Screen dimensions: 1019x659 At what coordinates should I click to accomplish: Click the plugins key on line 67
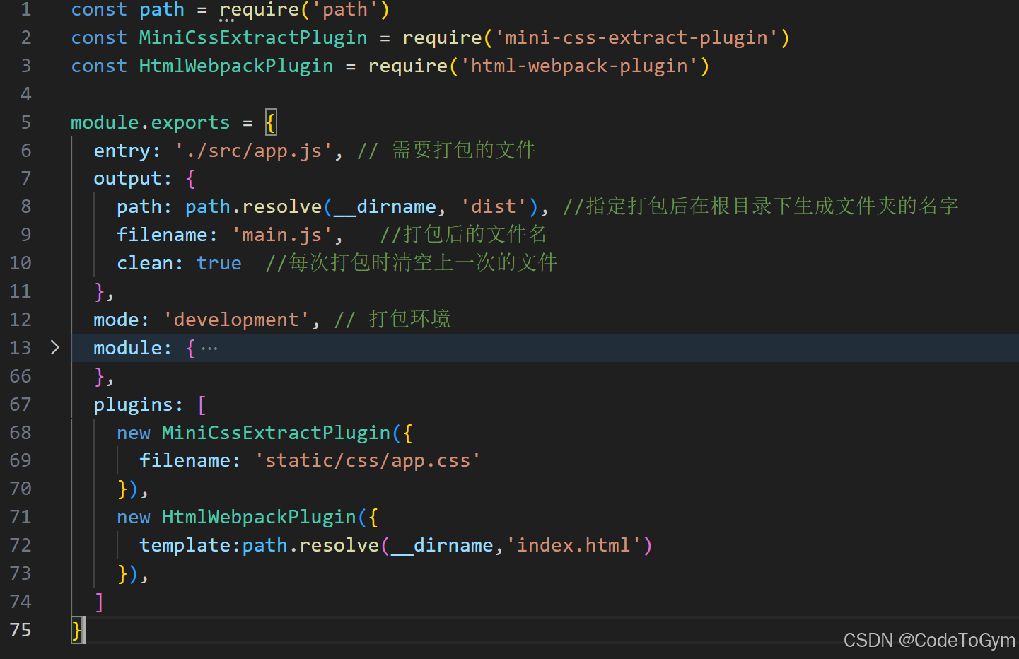[133, 404]
